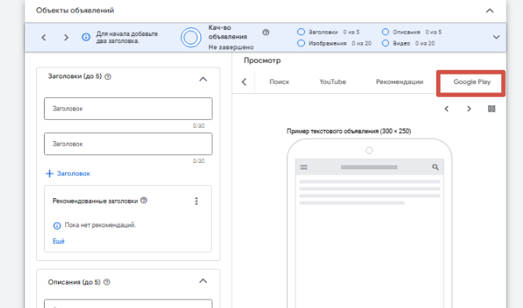Click plus icon next to Заголовок link

49,173
